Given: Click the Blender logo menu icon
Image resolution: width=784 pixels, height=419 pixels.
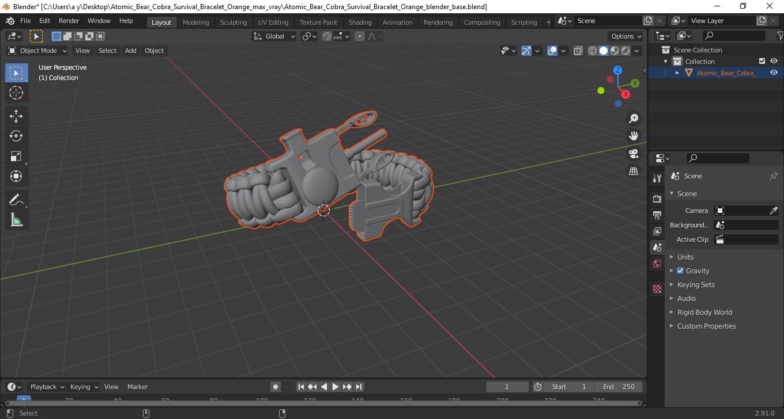Looking at the screenshot, I should point(10,21).
